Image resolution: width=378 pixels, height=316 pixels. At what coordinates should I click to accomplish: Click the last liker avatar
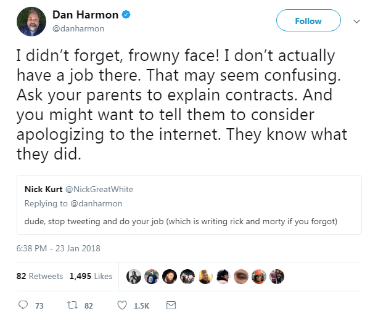coord(277,277)
